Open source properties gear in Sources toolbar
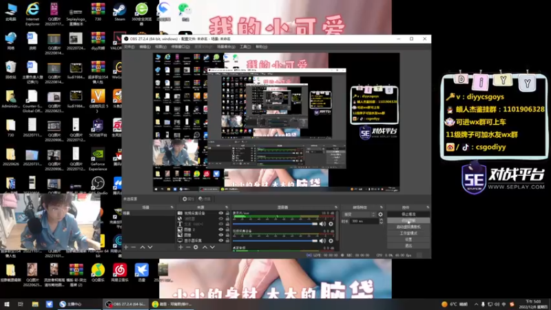The image size is (551, 310). [x=196, y=247]
